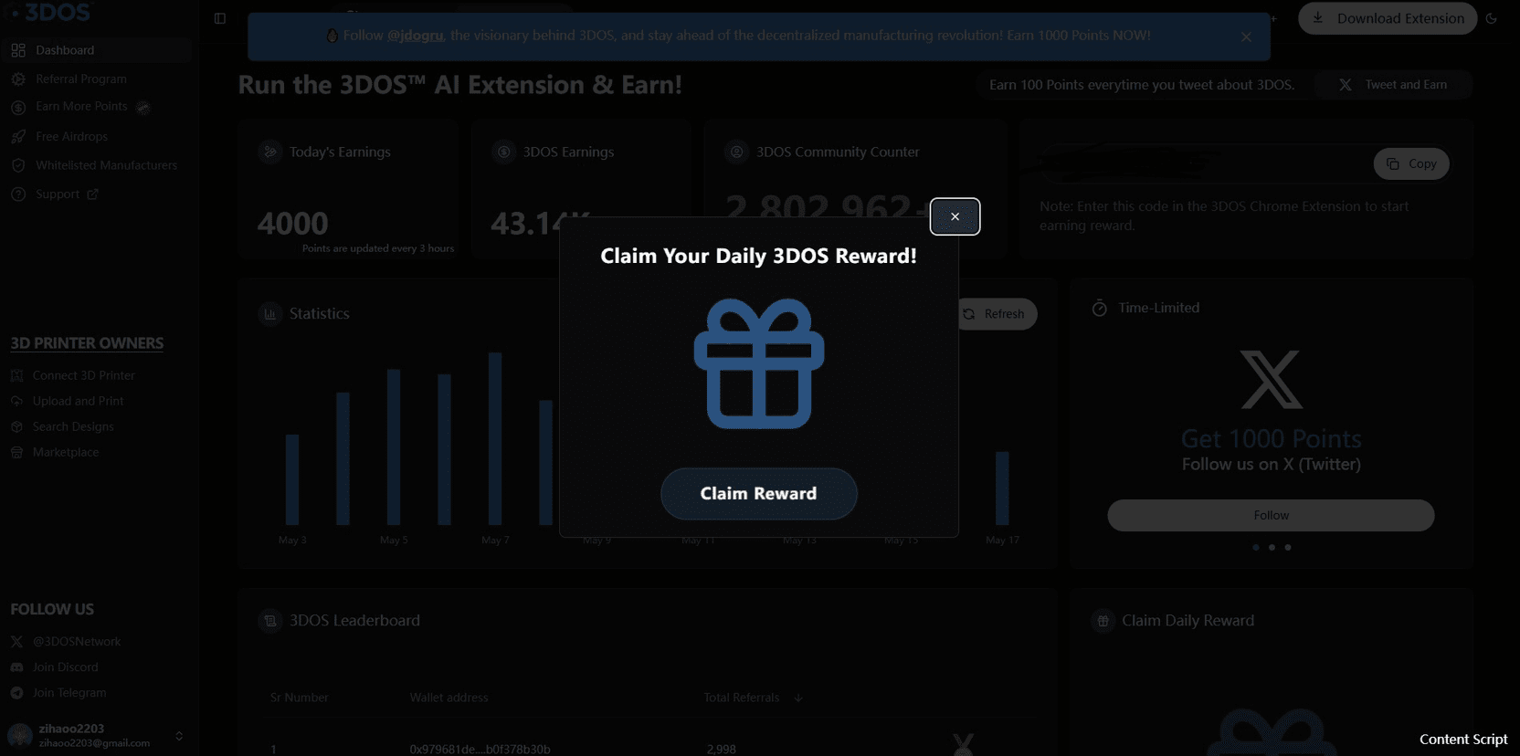Click the 3DOS Leaderboard icon

coord(270,621)
